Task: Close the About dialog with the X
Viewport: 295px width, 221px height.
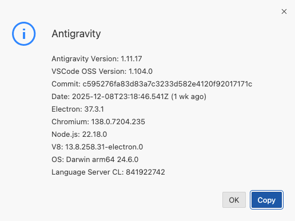Action: coord(284,11)
